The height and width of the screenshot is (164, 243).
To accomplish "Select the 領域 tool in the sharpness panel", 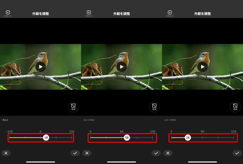I will [x=235, y=107].
